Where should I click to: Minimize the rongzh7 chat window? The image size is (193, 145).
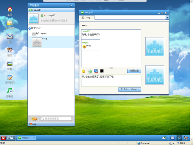159,13
